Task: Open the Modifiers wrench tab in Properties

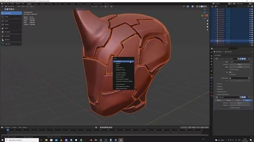Action: point(212,78)
